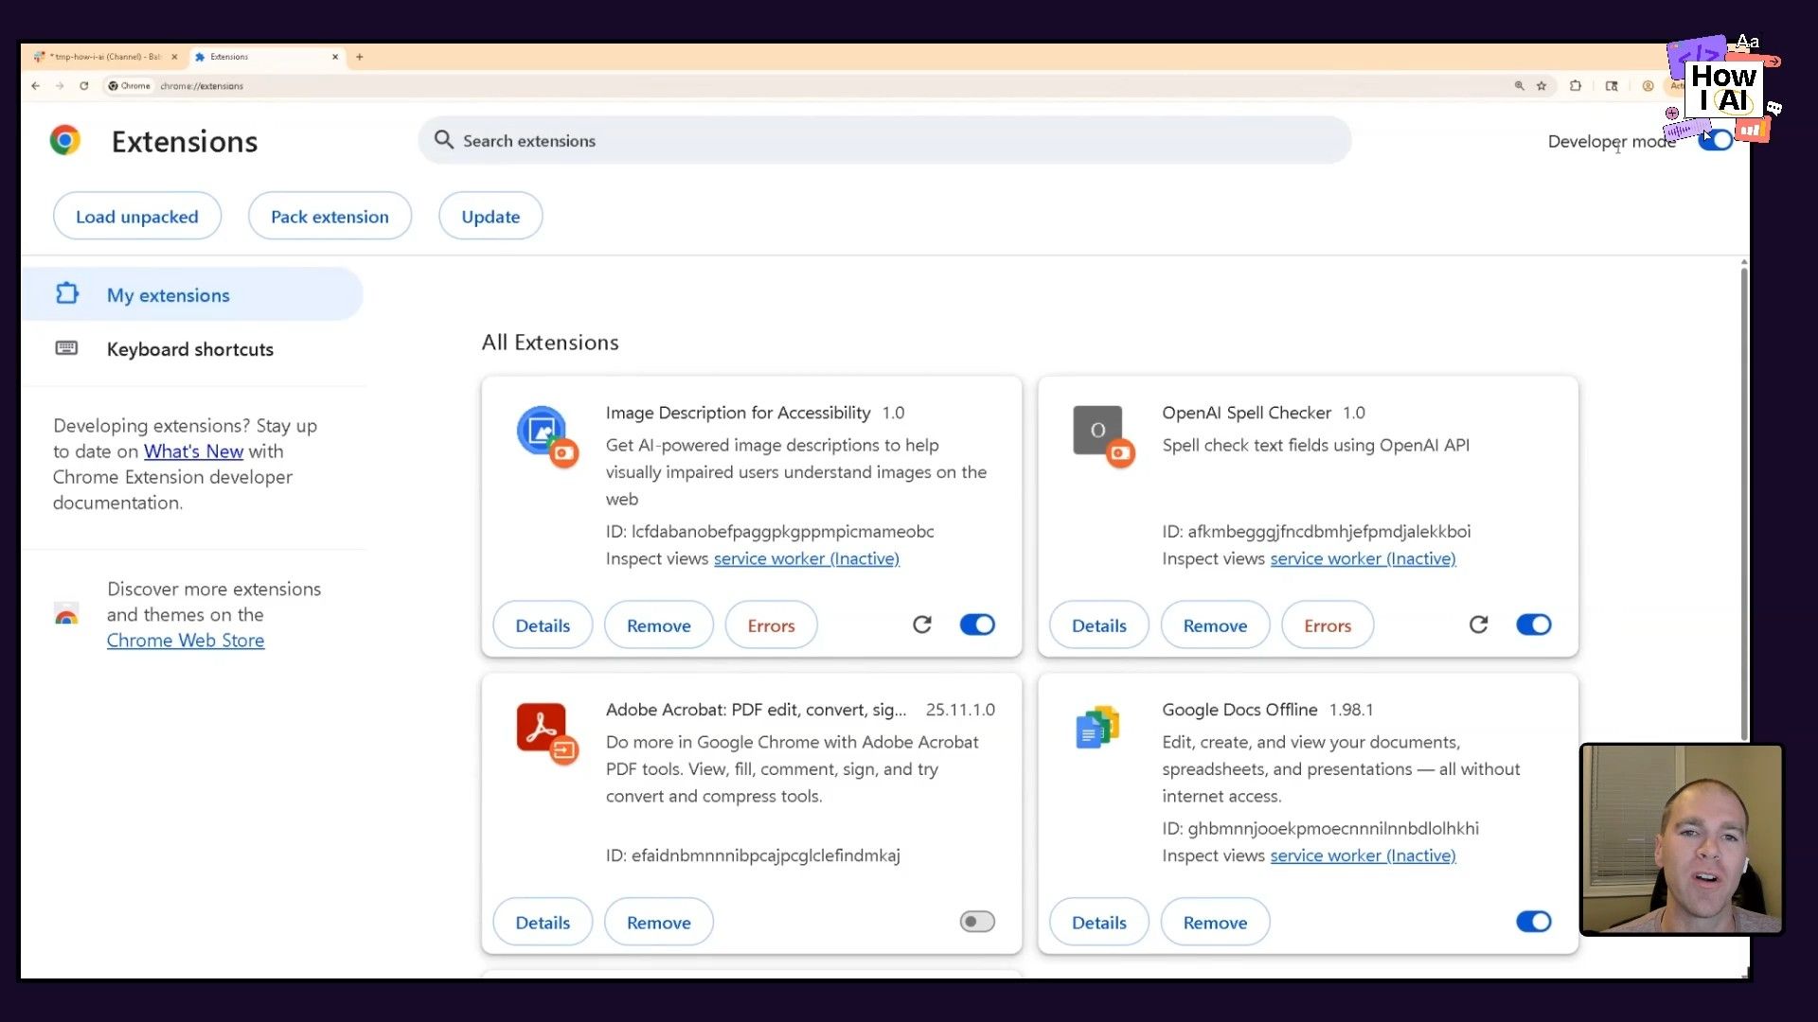Click the puzzle icon next to My extensions
Image resolution: width=1818 pixels, height=1022 pixels.
tap(66, 294)
